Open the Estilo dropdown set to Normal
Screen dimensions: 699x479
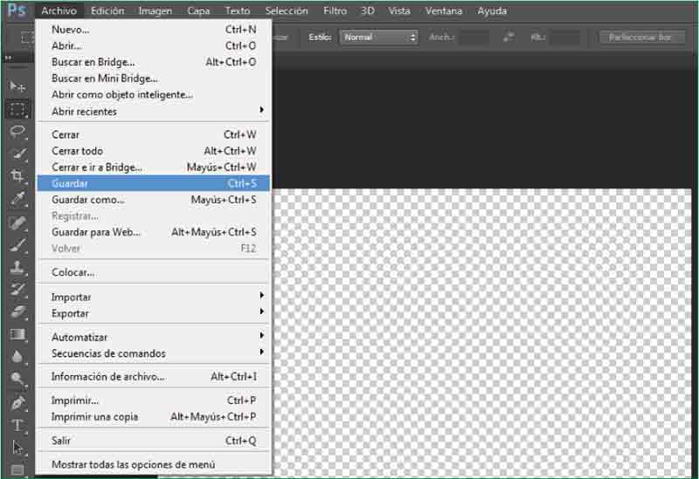(379, 38)
